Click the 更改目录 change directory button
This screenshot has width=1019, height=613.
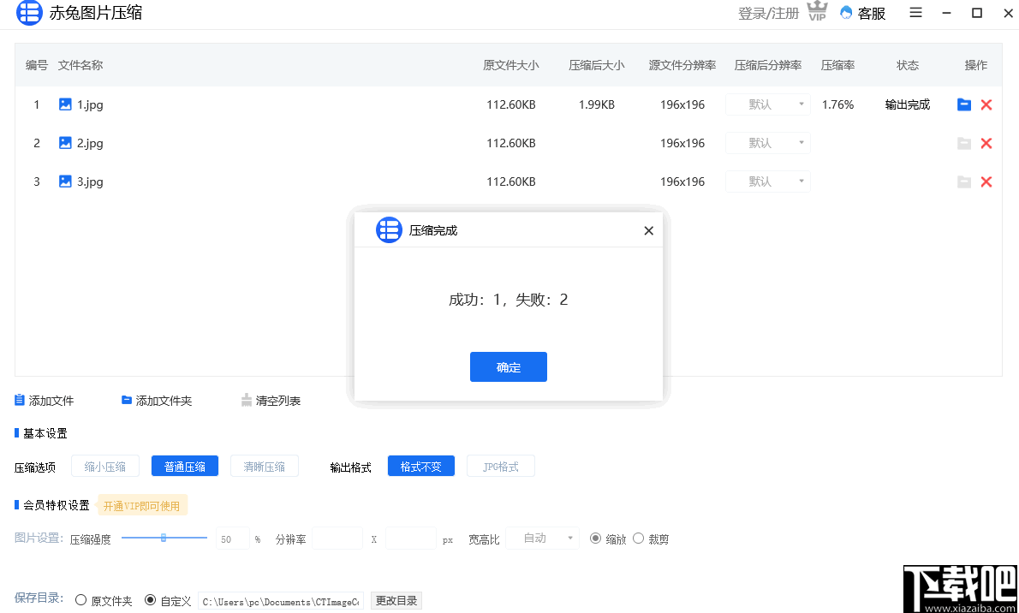[x=396, y=600]
